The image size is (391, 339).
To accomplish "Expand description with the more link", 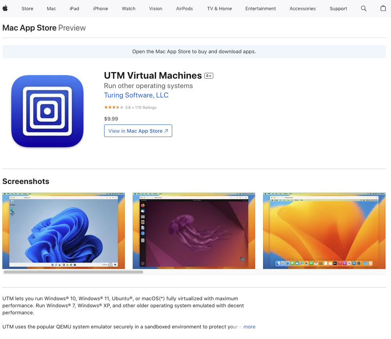I will pyautogui.click(x=249, y=326).
